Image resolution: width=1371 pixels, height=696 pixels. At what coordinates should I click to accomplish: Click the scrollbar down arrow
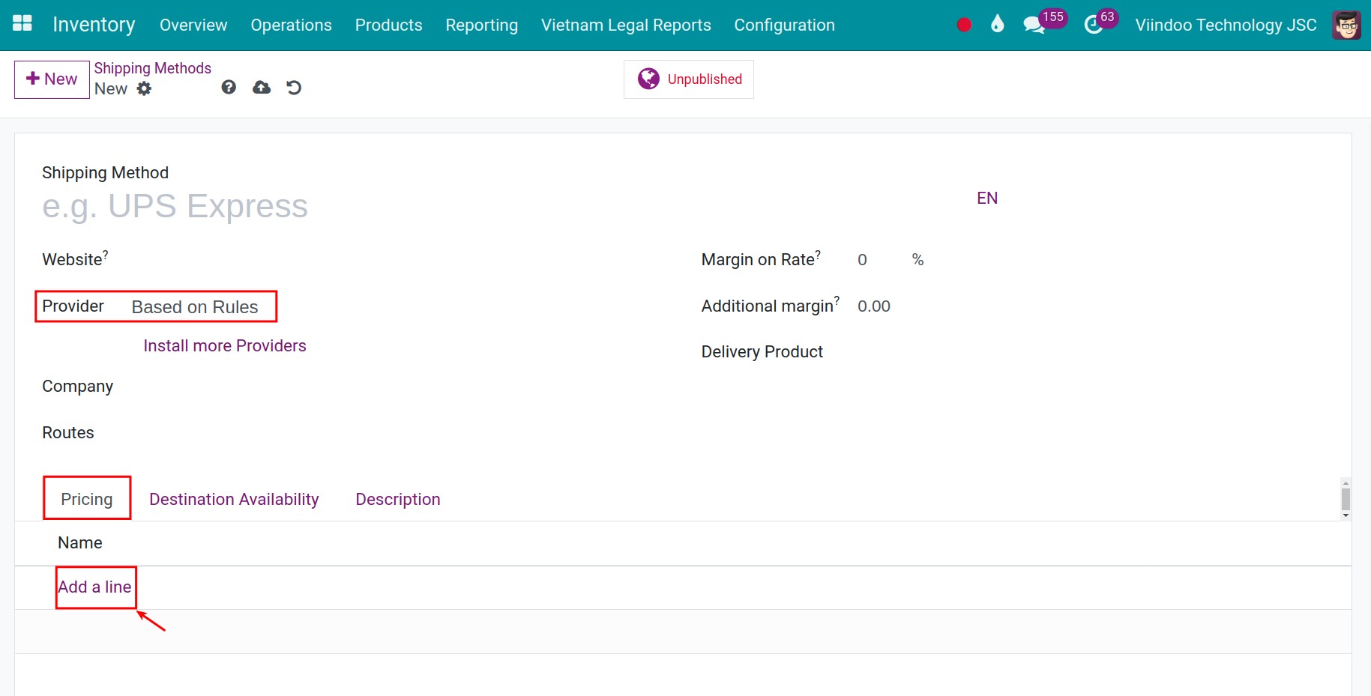[x=1346, y=515]
